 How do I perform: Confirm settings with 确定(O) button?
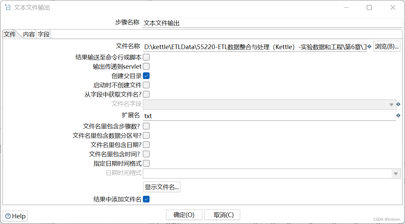click(x=184, y=214)
